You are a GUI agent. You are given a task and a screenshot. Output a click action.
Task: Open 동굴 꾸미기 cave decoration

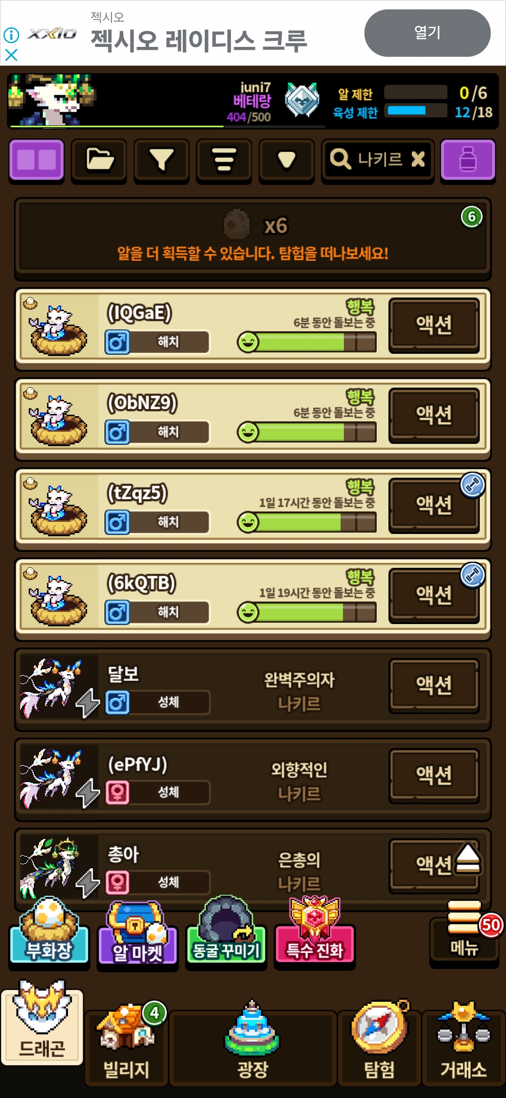pyautogui.click(x=226, y=931)
